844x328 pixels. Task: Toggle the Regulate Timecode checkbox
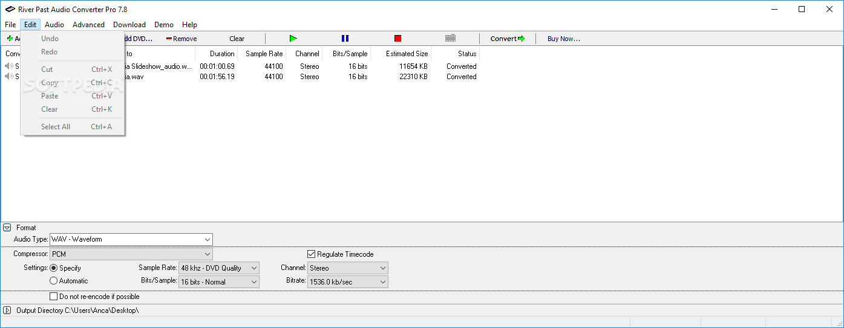(x=312, y=254)
